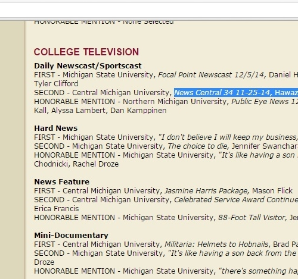Click the empty white bar at top

tap(149, 10)
